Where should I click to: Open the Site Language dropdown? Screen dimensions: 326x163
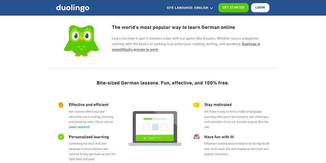coord(190,8)
